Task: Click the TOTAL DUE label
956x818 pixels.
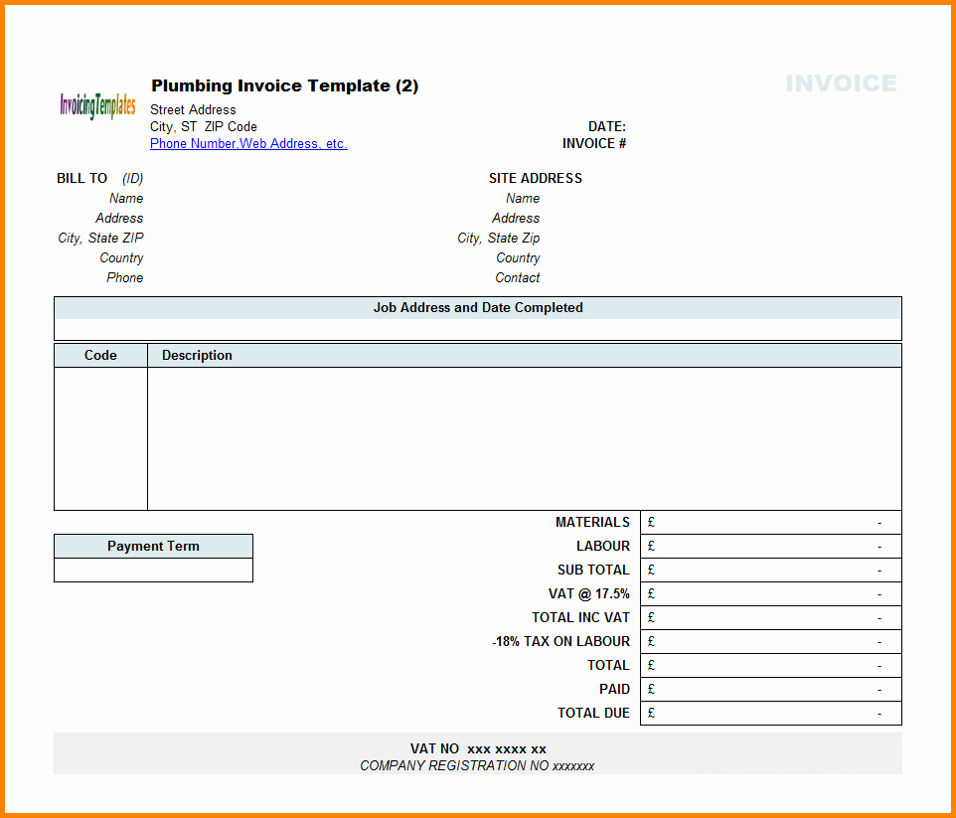Action: [x=593, y=713]
